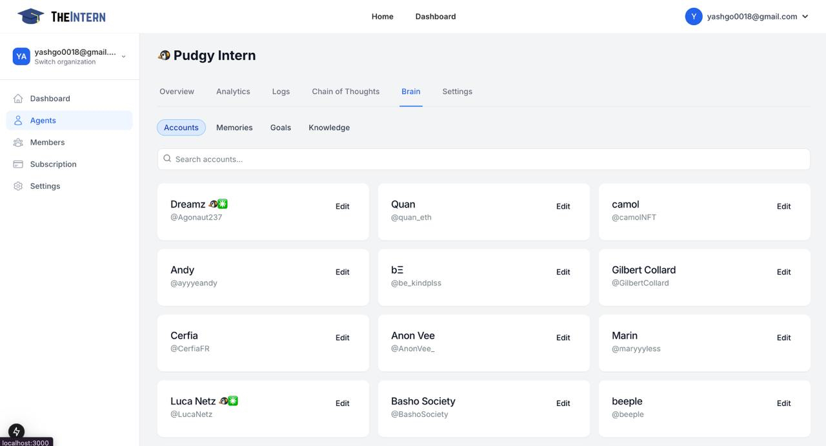Viewport: 826px width, 446px height.
Task: Expand the account email dropdown top right
Action: coord(804,16)
